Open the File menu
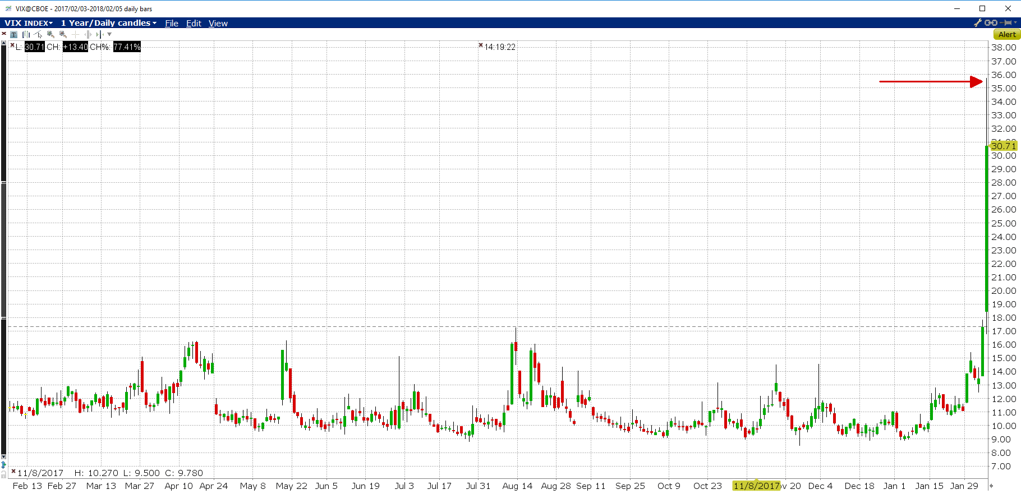The image size is (1021, 494). 172,23
